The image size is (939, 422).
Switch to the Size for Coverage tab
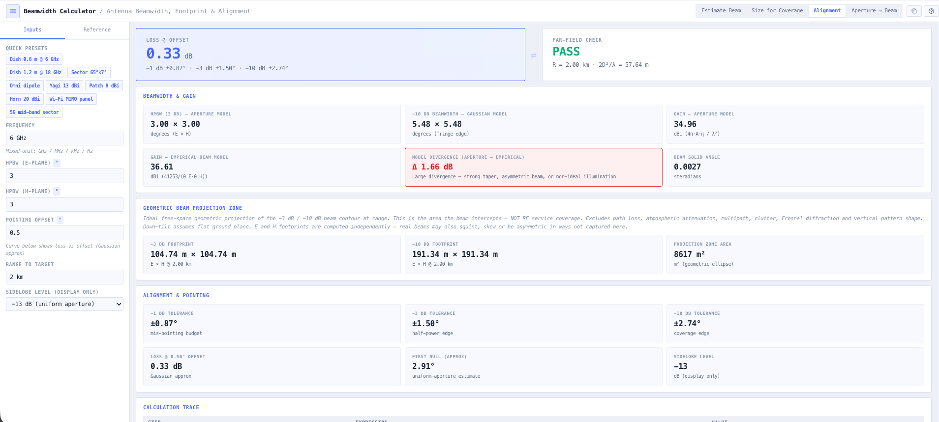pos(777,11)
